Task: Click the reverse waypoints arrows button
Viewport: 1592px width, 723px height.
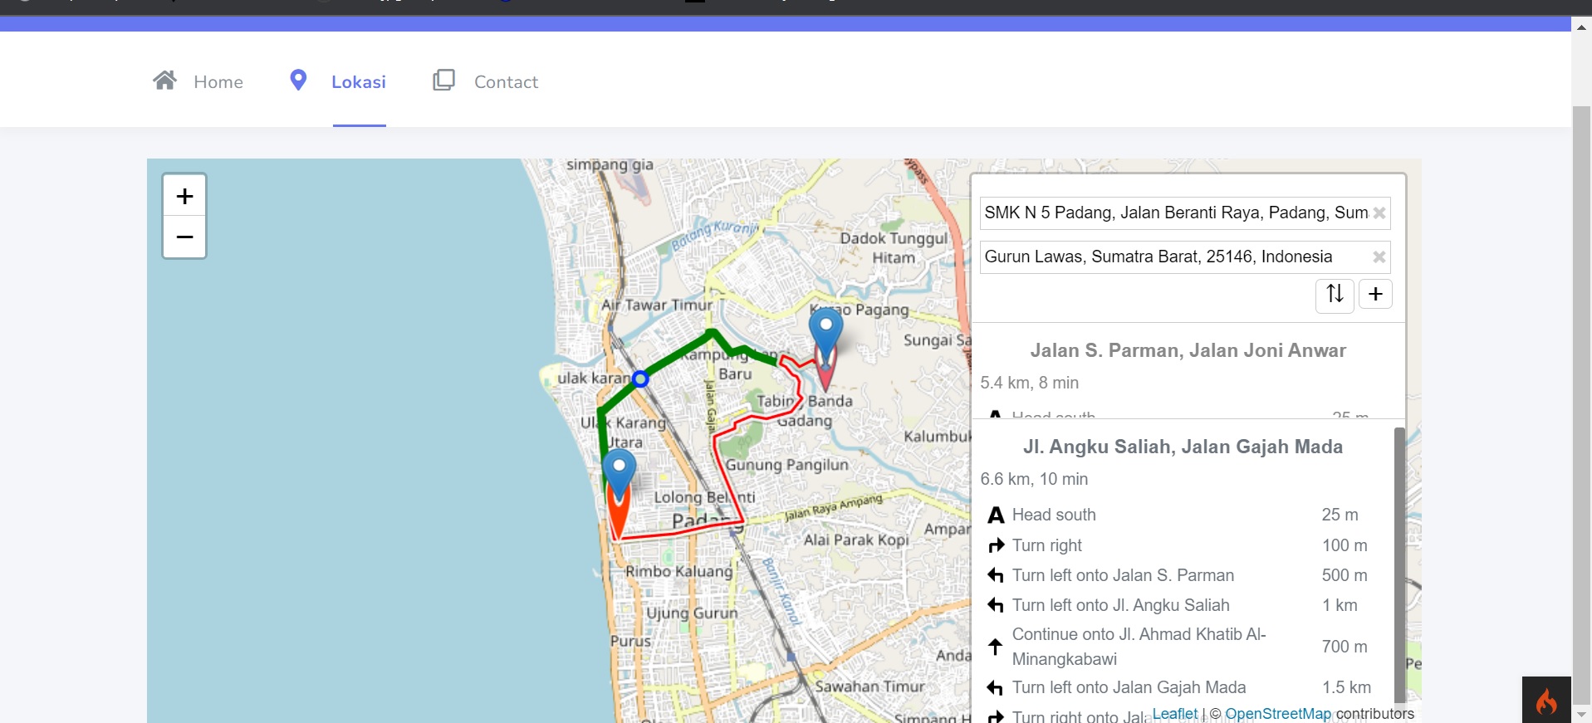Action: click(1335, 294)
